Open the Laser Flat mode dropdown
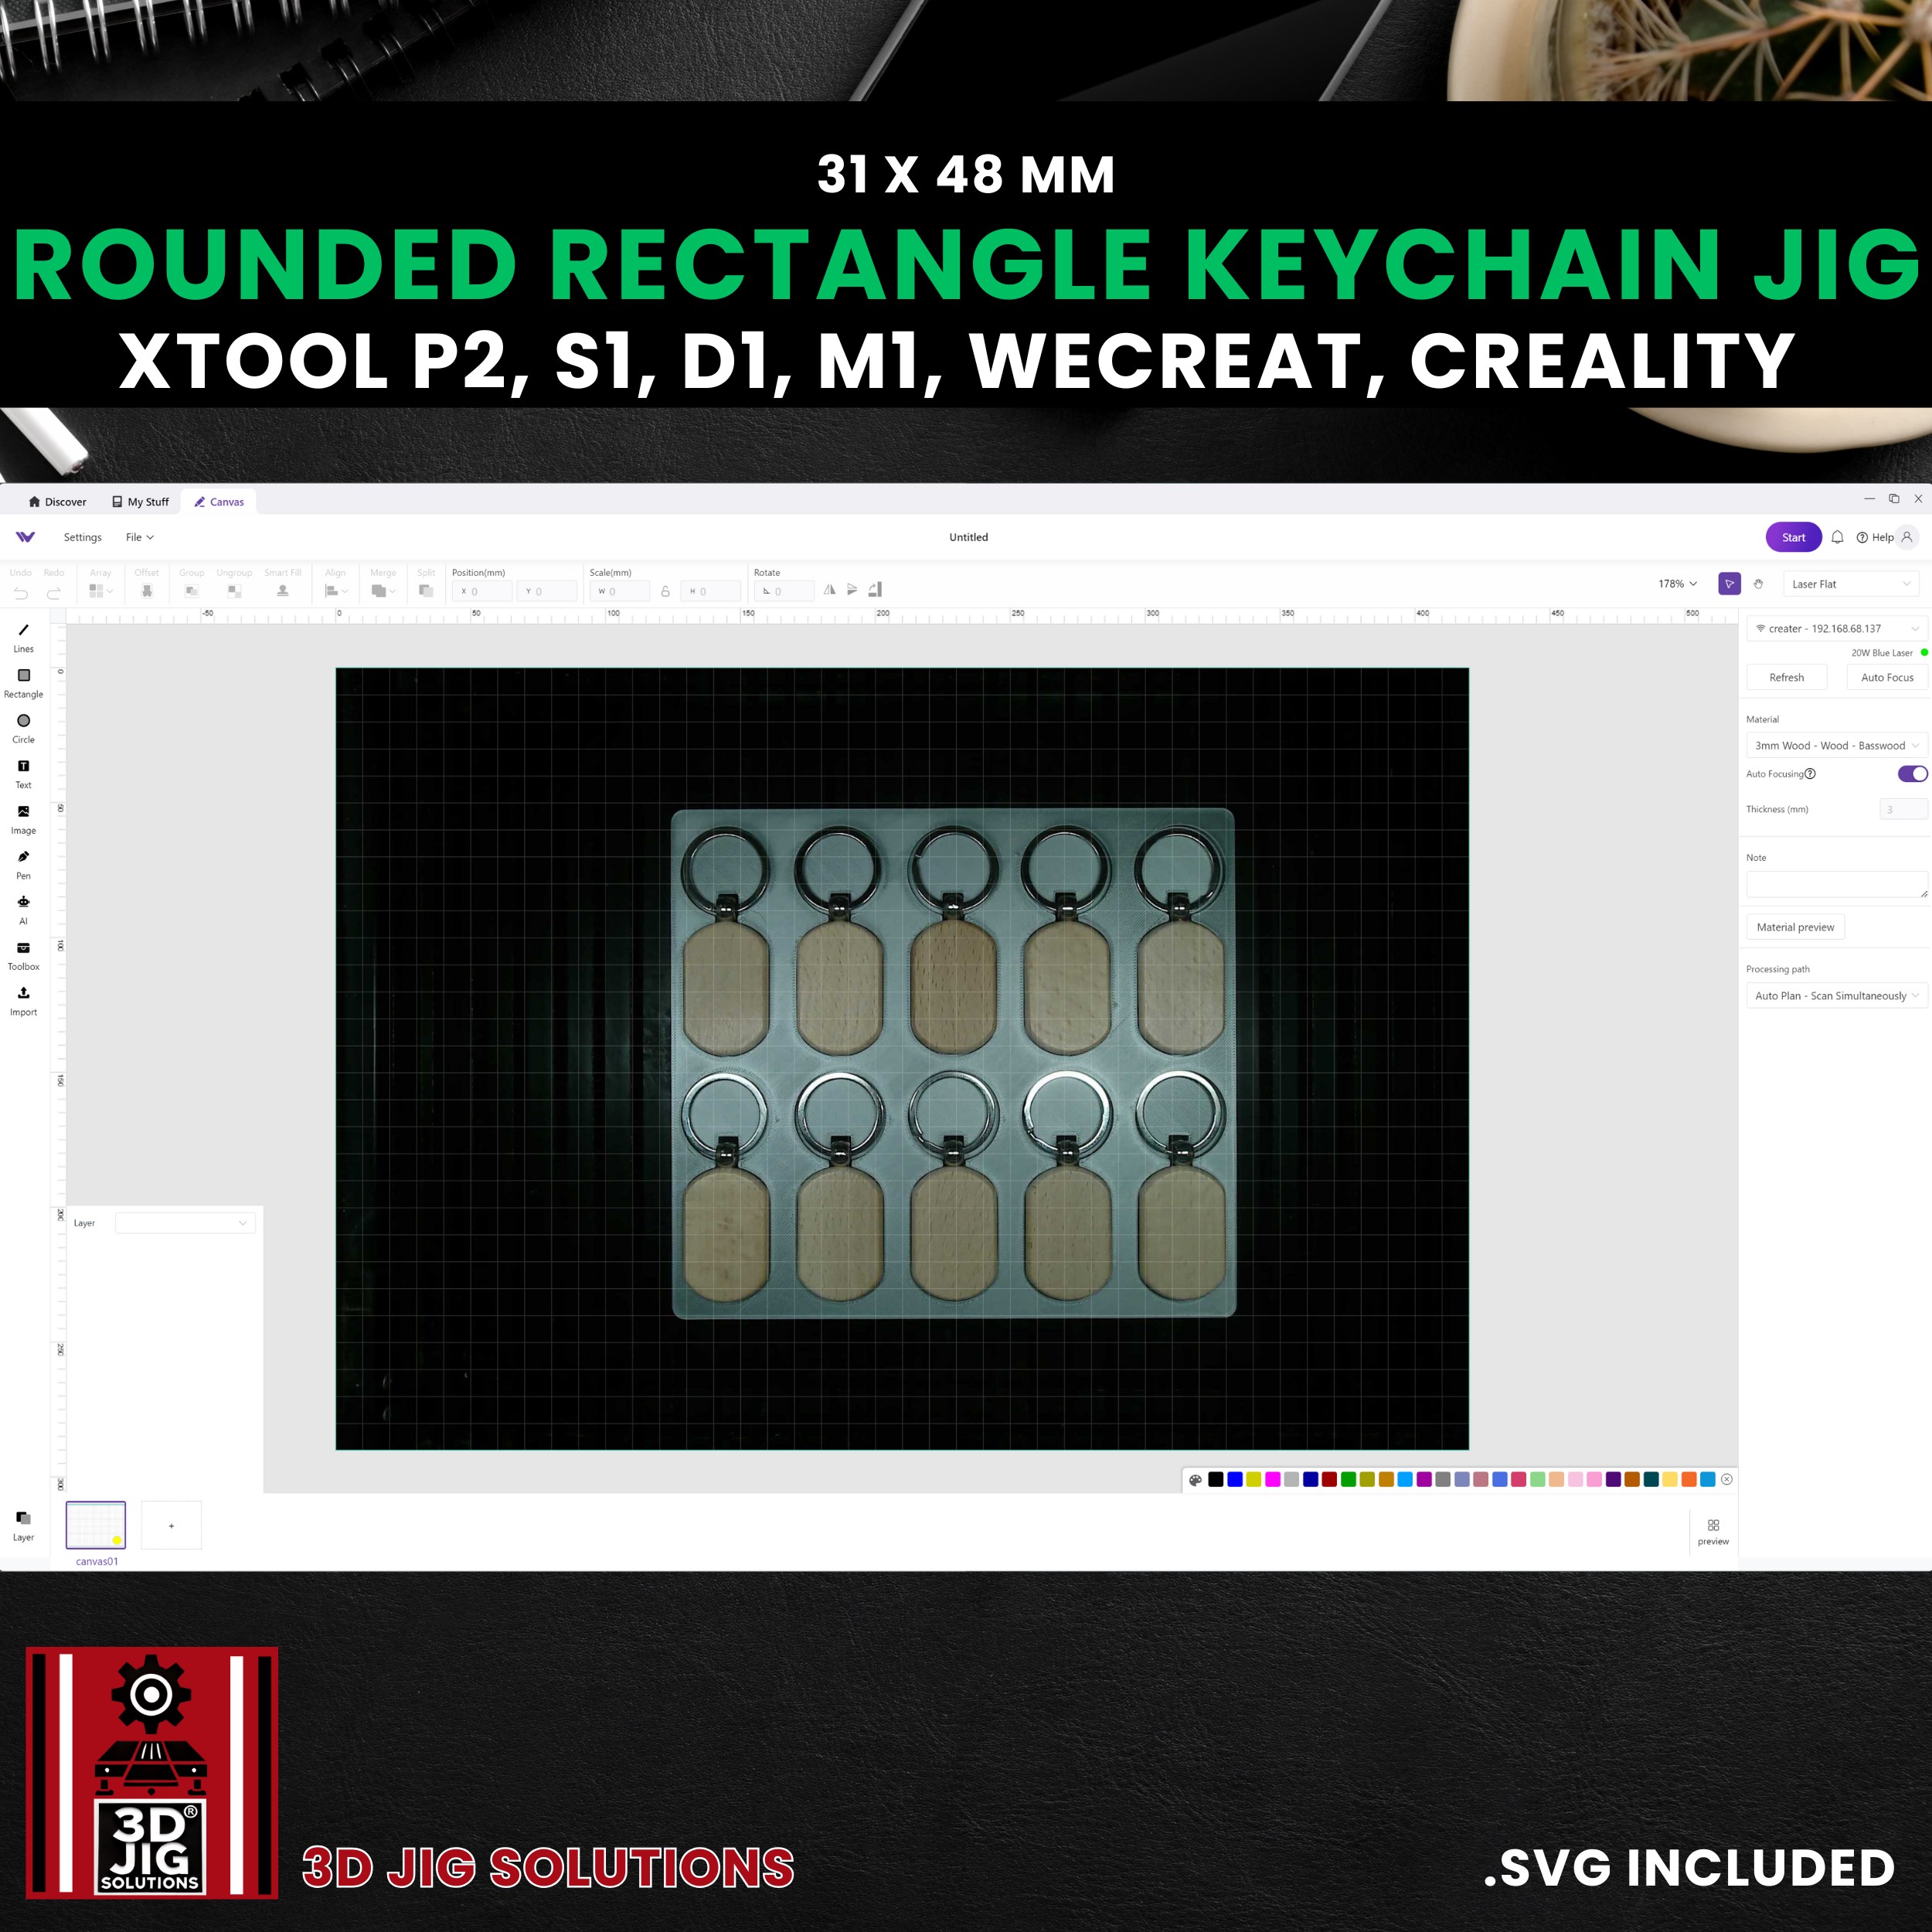Image resolution: width=1932 pixels, height=1932 pixels. coord(1850,584)
